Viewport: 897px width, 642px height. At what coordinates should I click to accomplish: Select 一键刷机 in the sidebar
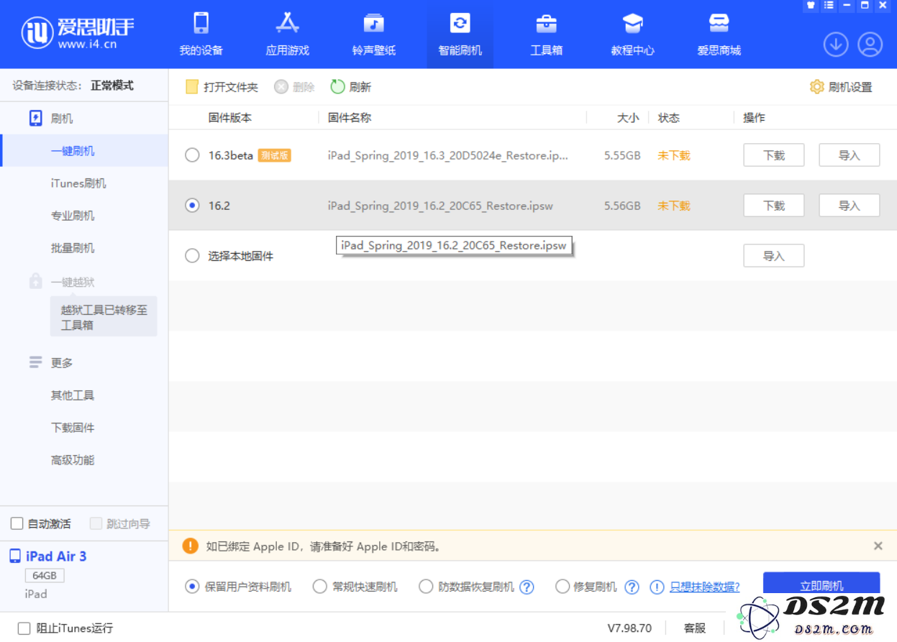pos(83,151)
